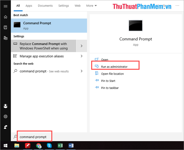Click the Run as administrator shield icon
This screenshot has height=150, width=184.
(x=97, y=66)
